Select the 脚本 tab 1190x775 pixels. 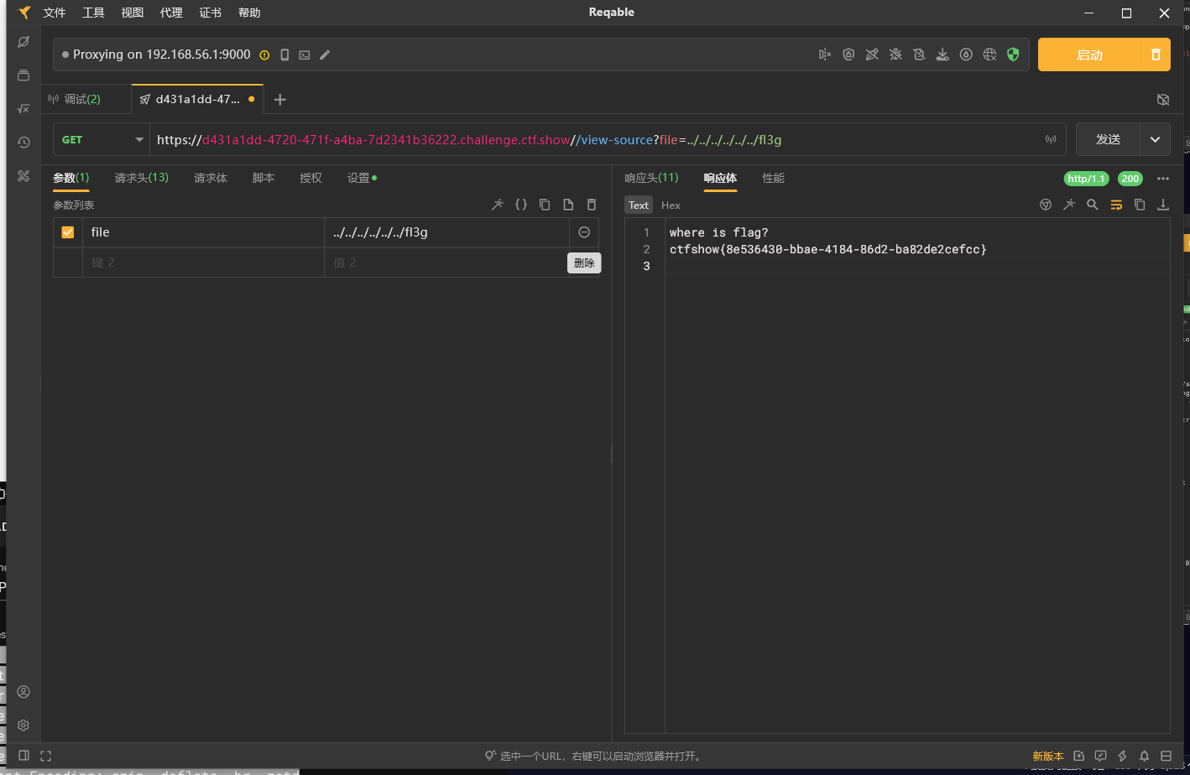coord(264,178)
